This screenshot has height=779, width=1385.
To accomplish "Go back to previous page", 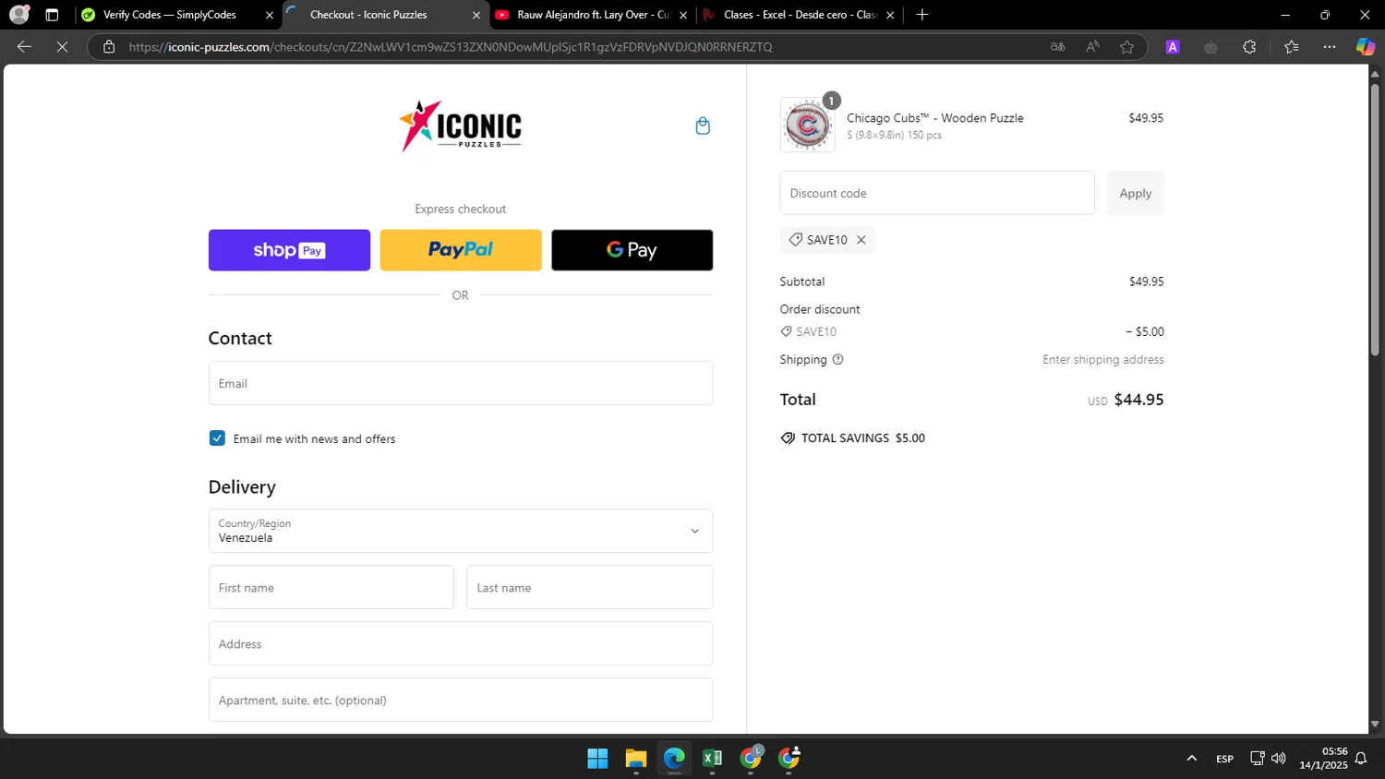I will [24, 47].
